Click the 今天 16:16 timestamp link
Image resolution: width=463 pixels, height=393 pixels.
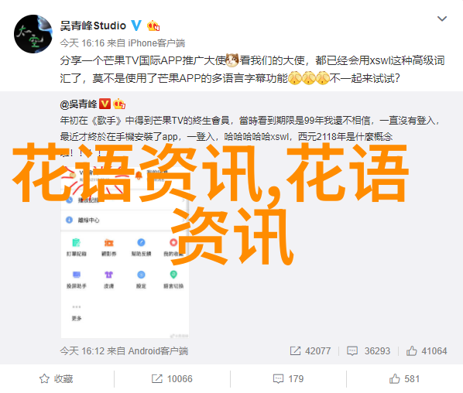click(x=82, y=43)
